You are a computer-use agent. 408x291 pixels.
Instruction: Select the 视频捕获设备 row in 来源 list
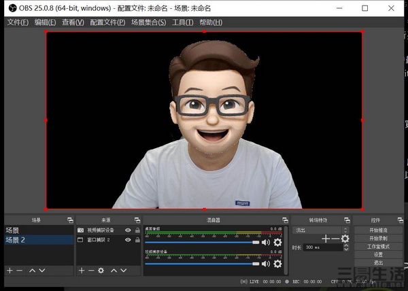pyautogui.click(x=109, y=230)
